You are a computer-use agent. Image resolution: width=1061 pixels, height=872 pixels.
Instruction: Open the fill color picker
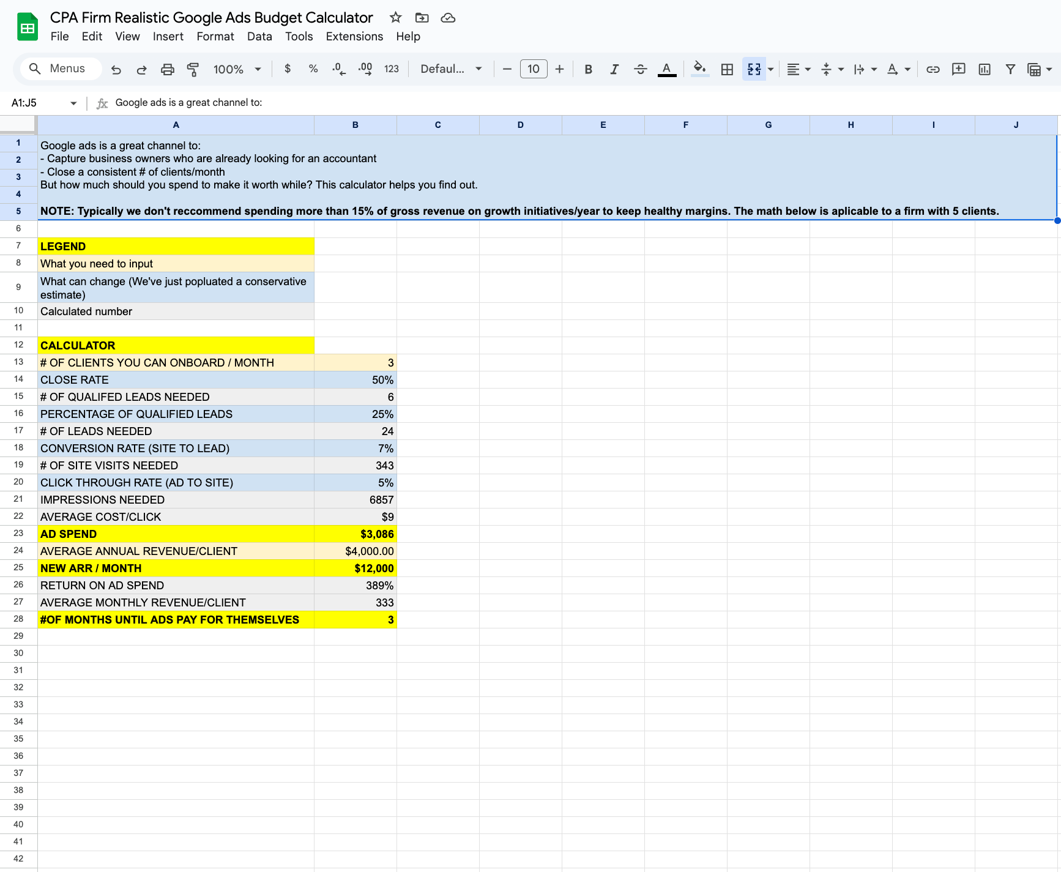coord(699,69)
